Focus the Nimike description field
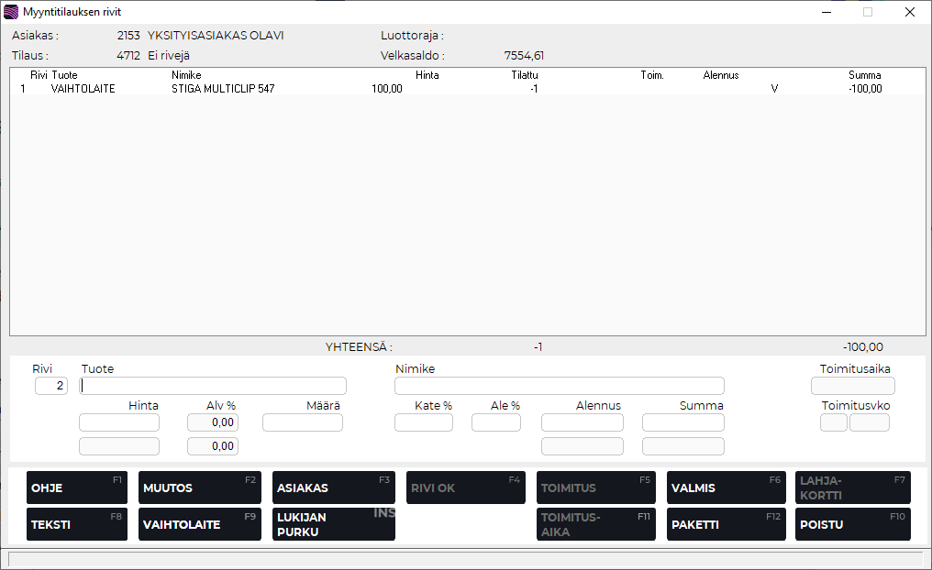 pyautogui.click(x=559, y=386)
